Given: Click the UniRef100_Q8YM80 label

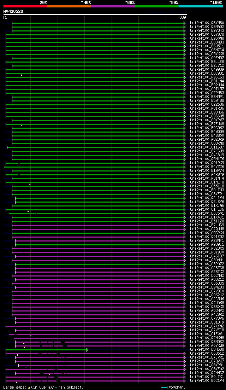Looking at the screenshot, I should coord(207,23).
